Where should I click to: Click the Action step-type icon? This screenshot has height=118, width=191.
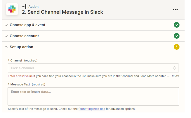point(24,7)
